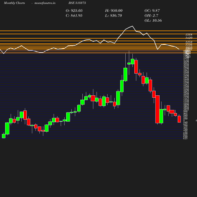Viewport: 197px width, 197px height.
Task: Click the last red candlestick on the right
Action: coord(179,119)
